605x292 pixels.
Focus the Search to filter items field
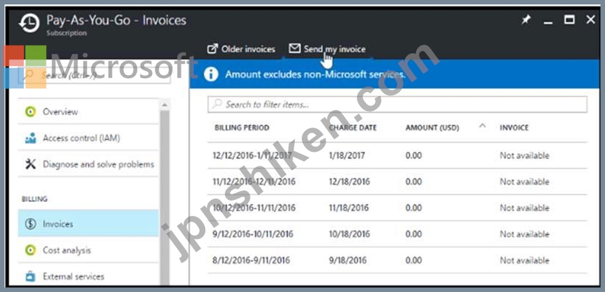(397, 104)
